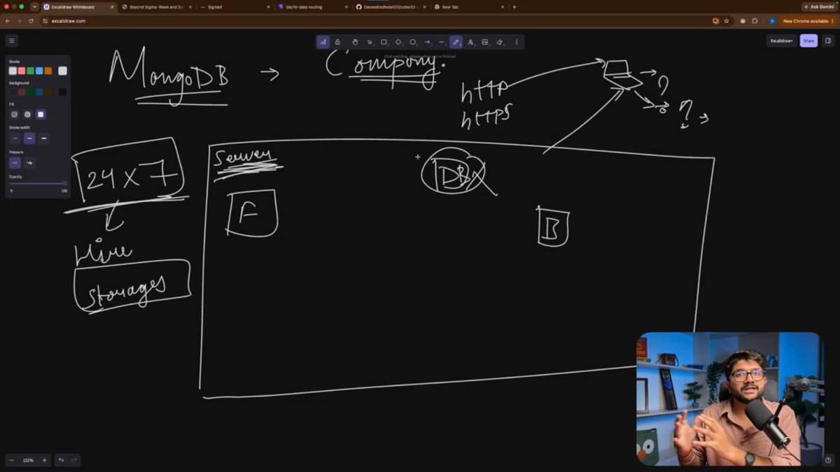Screen dimensions: 840x472
Task: Switch to Excalidraw Whiteboard tab
Action: pyautogui.click(x=77, y=6)
